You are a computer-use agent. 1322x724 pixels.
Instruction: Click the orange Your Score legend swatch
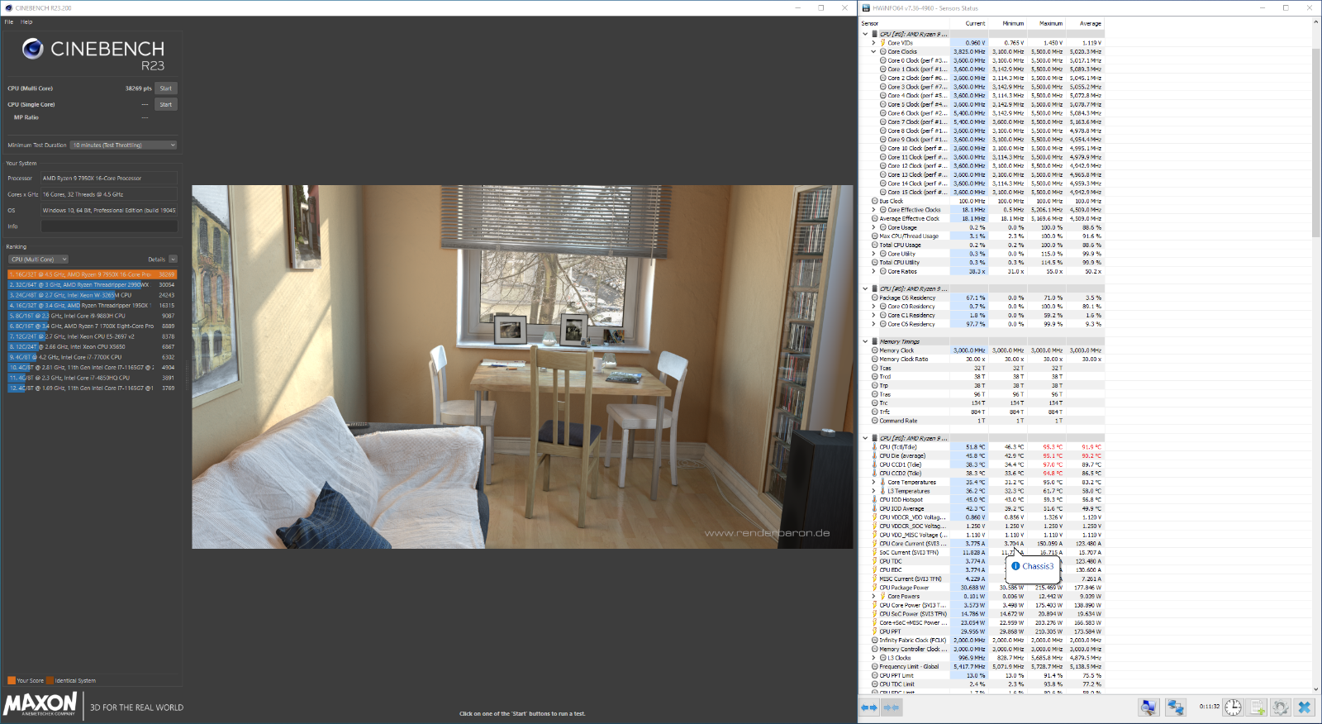point(12,680)
